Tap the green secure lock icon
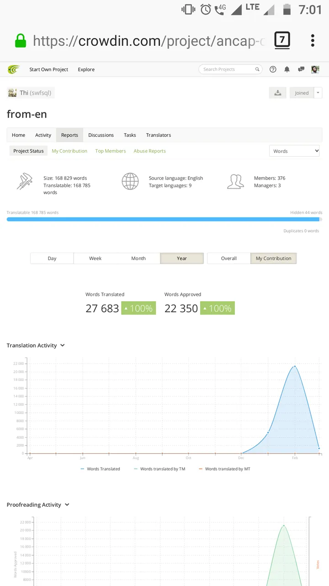The image size is (329, 586). click(x=21, y=41)
